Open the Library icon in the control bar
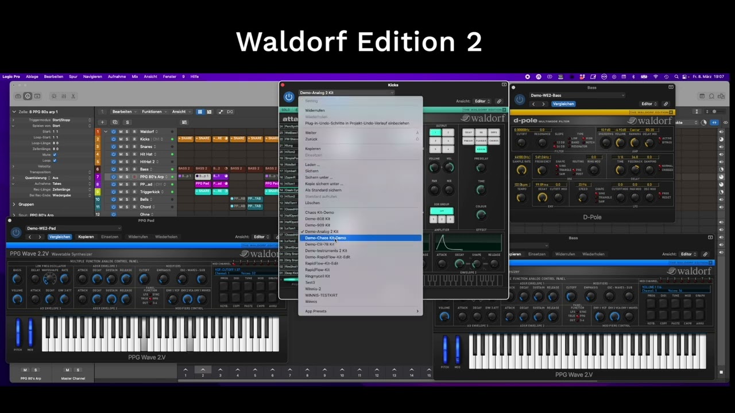 click(x=18, y=96)
